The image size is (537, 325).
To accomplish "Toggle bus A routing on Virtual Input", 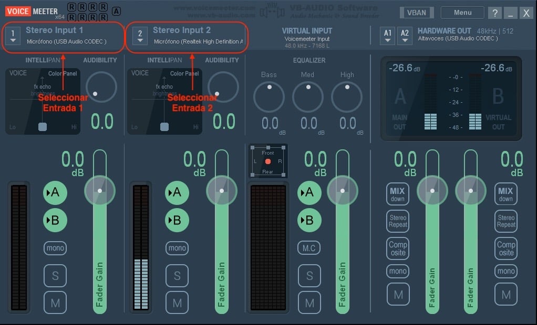I will click(x=309, y=192).
